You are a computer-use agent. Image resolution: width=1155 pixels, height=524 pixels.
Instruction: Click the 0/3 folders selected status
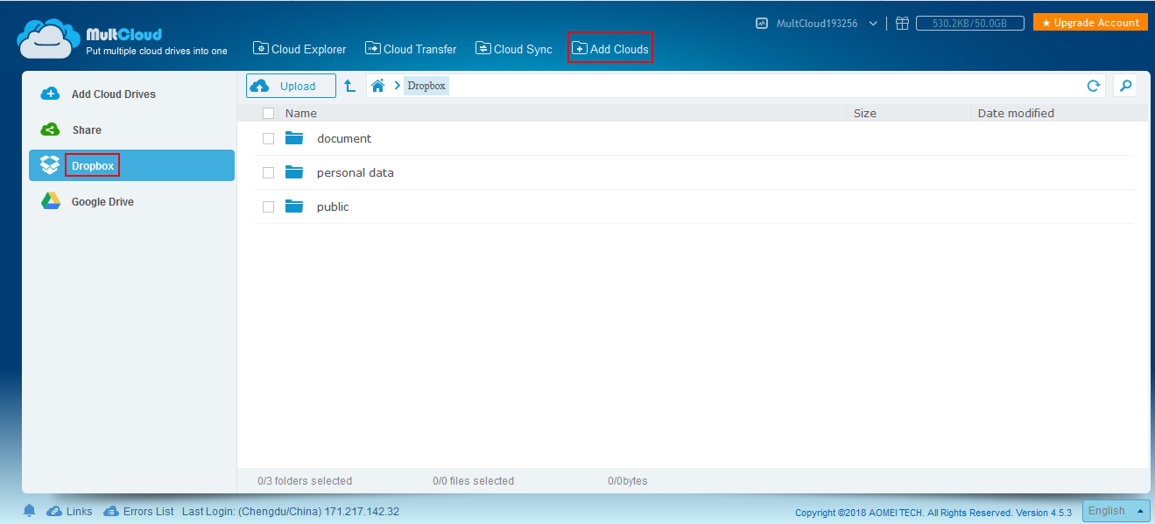click(x=305, y=480)
